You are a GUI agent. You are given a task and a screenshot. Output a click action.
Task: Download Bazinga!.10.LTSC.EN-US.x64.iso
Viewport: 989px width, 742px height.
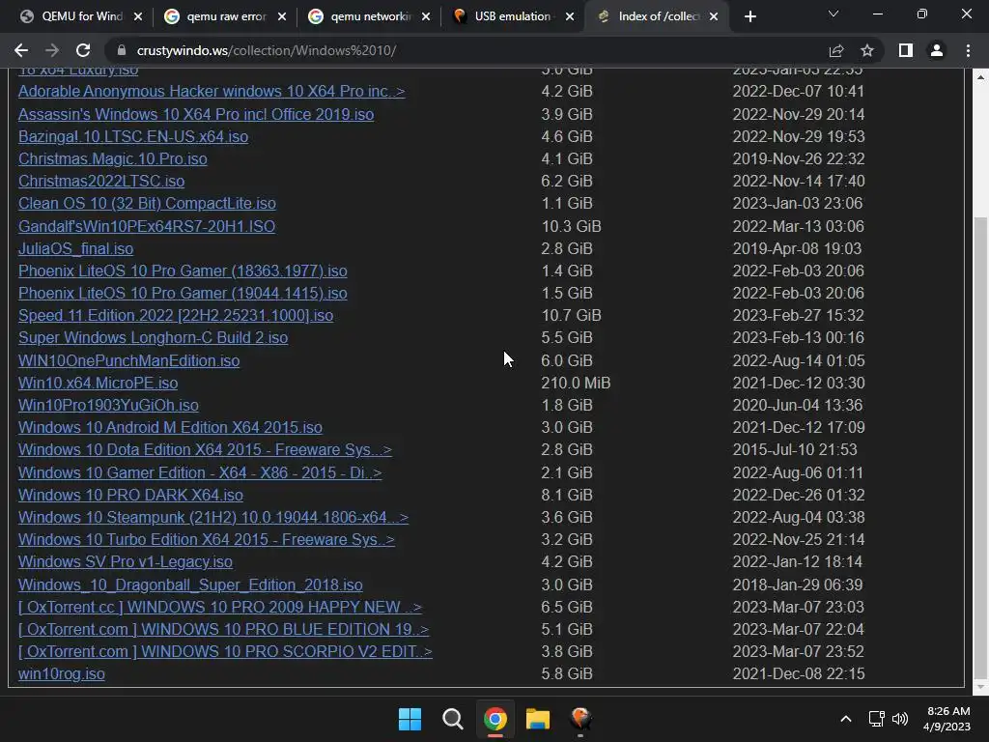tap(133, 136)
